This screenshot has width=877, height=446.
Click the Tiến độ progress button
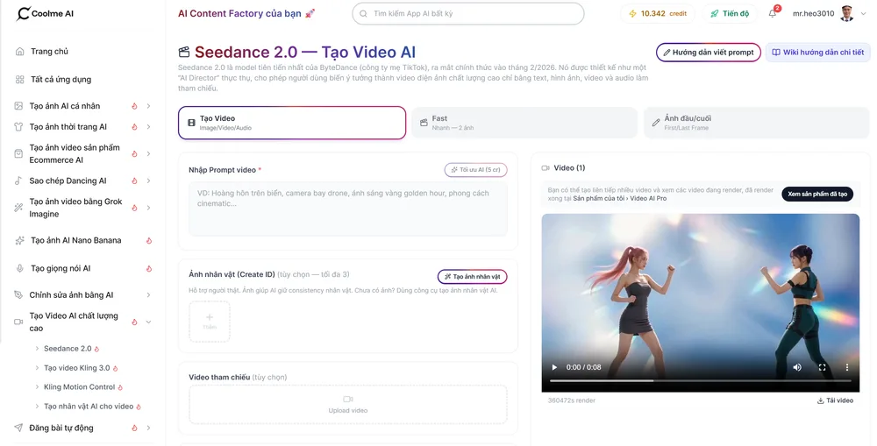[730, 13]
